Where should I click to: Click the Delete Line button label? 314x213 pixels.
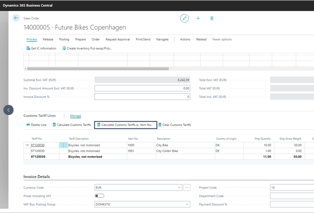pos(39,125)
